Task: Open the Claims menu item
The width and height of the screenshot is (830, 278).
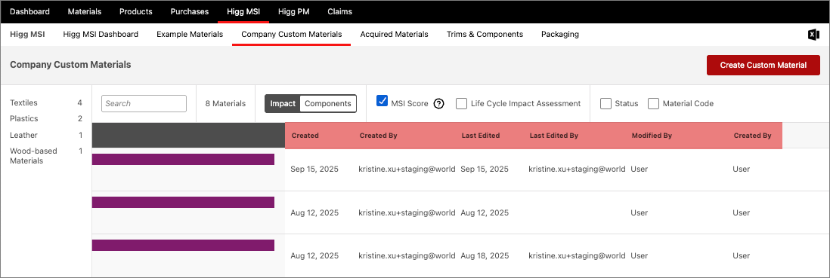Action: click(340, 11)
